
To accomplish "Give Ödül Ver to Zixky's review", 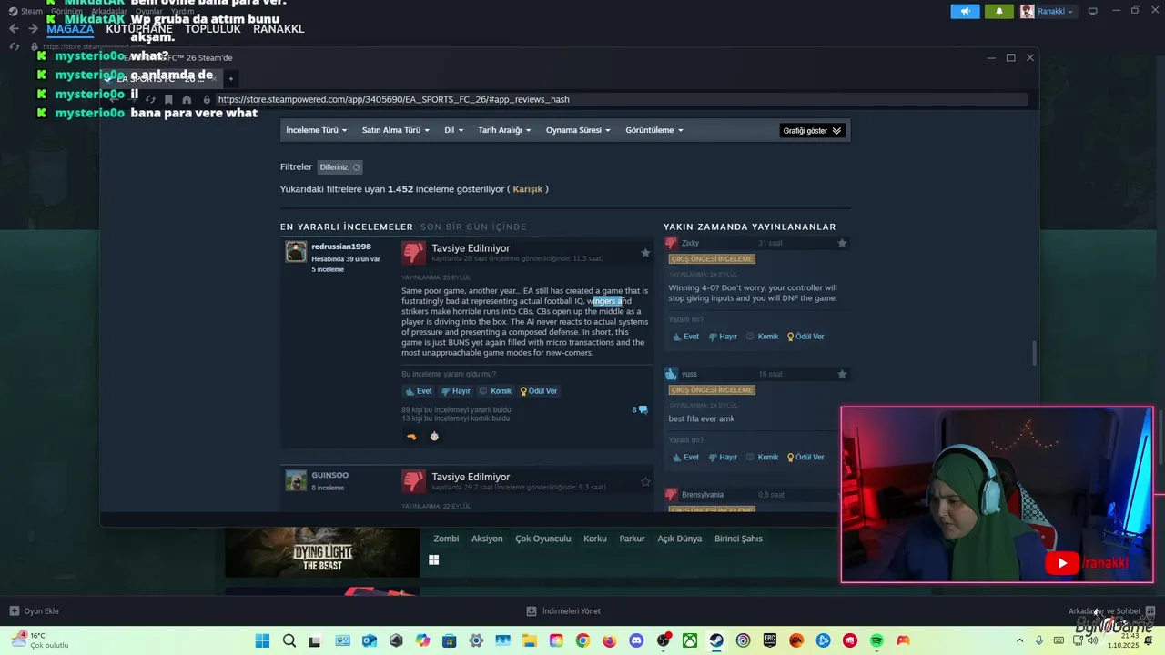I will click(x=805, y=337).
